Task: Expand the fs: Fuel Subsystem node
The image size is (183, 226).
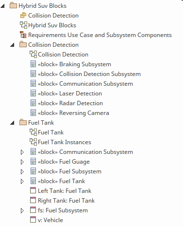Action: tap(22, 210)
